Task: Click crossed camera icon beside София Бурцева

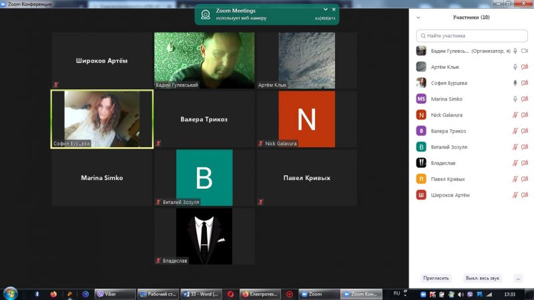Action: (x=525, y=83)
